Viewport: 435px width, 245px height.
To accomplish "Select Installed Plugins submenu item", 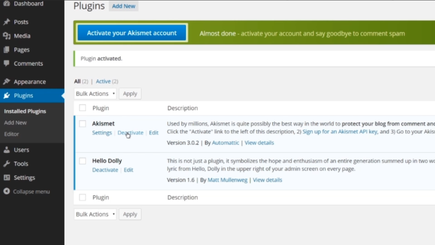I will (x=25, y=111).
